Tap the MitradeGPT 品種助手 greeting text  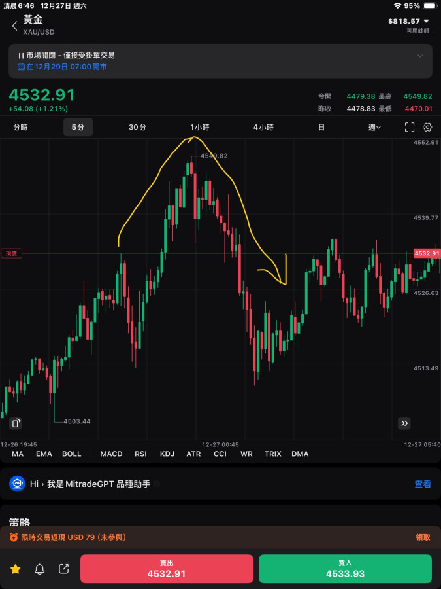90,484
